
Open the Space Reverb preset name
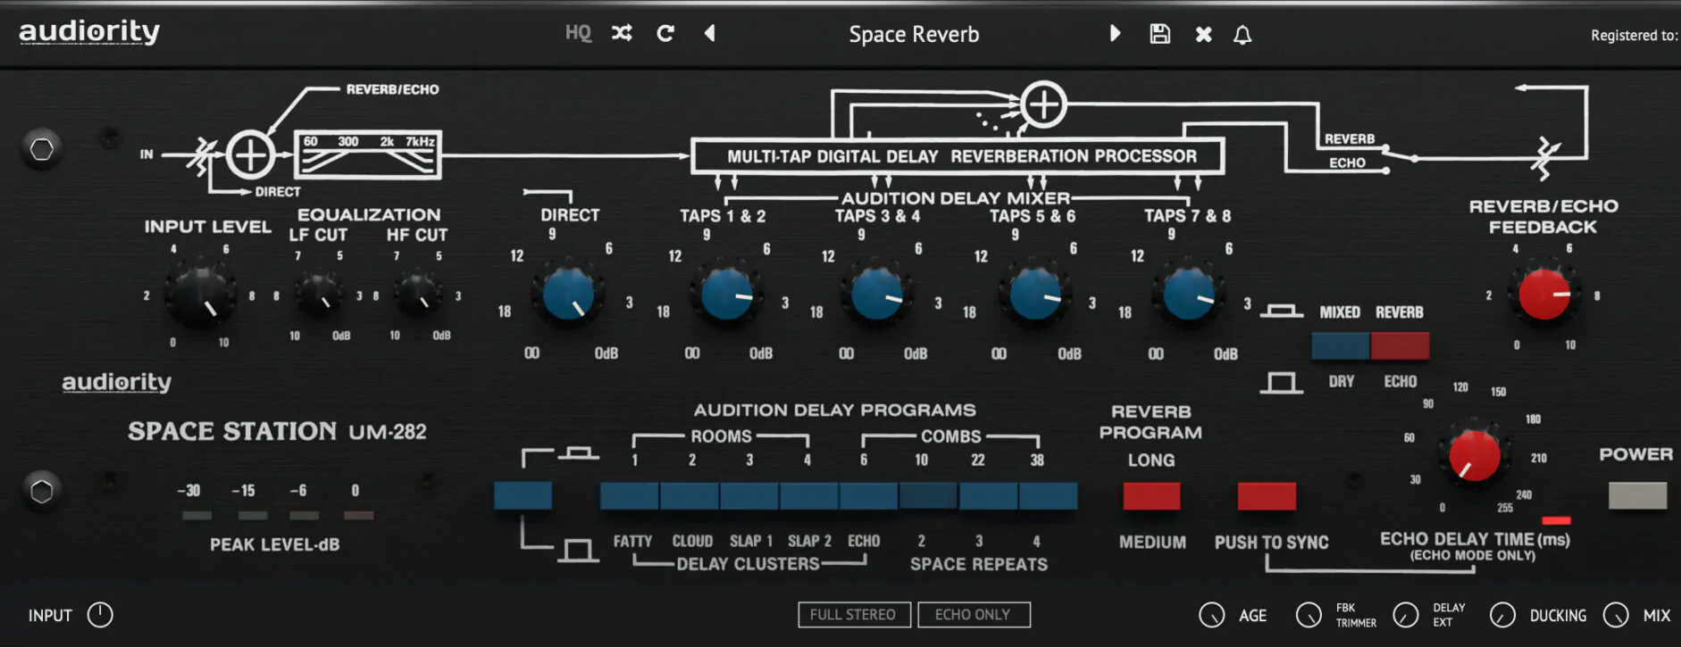[x=914, y=35]
